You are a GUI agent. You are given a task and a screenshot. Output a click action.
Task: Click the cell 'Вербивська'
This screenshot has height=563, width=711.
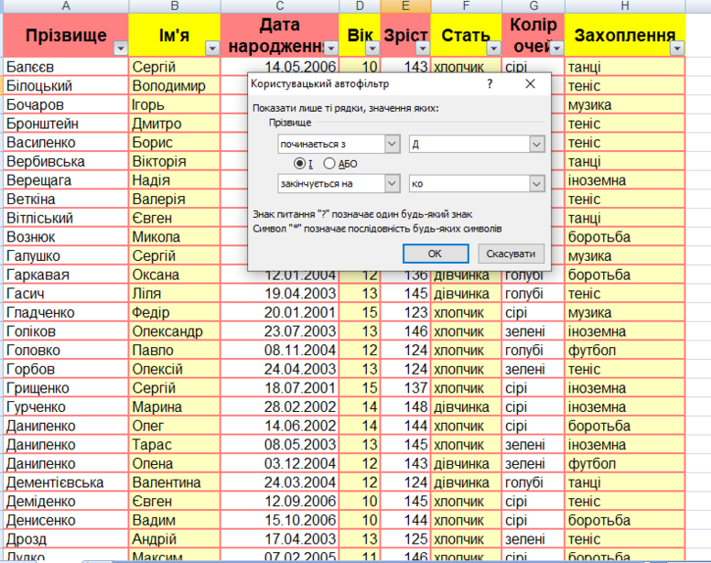[66, 161]
